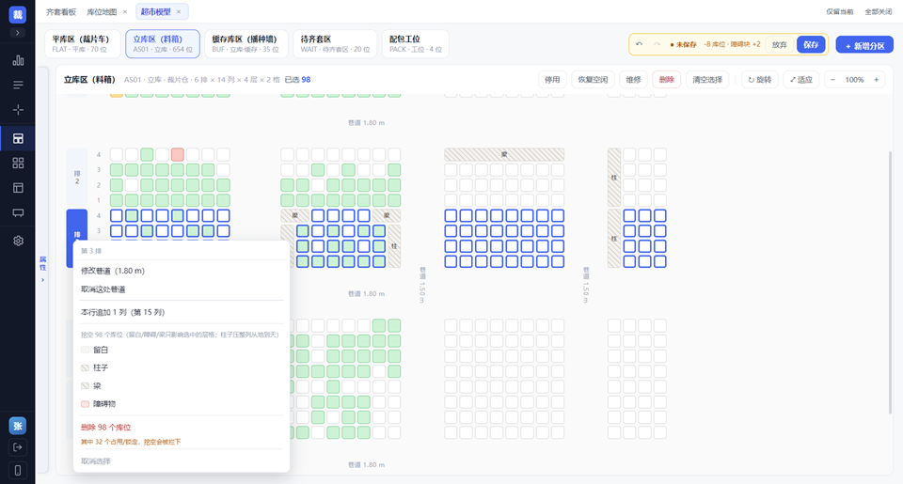The width and height of the screenshot is (903, 484).
Task: Expand the 属性 properties side panel
Action: 42,268
